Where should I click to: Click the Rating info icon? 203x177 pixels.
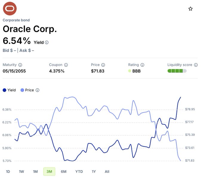tap(142, 65)
